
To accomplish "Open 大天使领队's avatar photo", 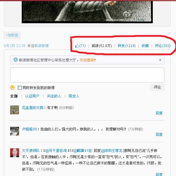I will 15,153.
